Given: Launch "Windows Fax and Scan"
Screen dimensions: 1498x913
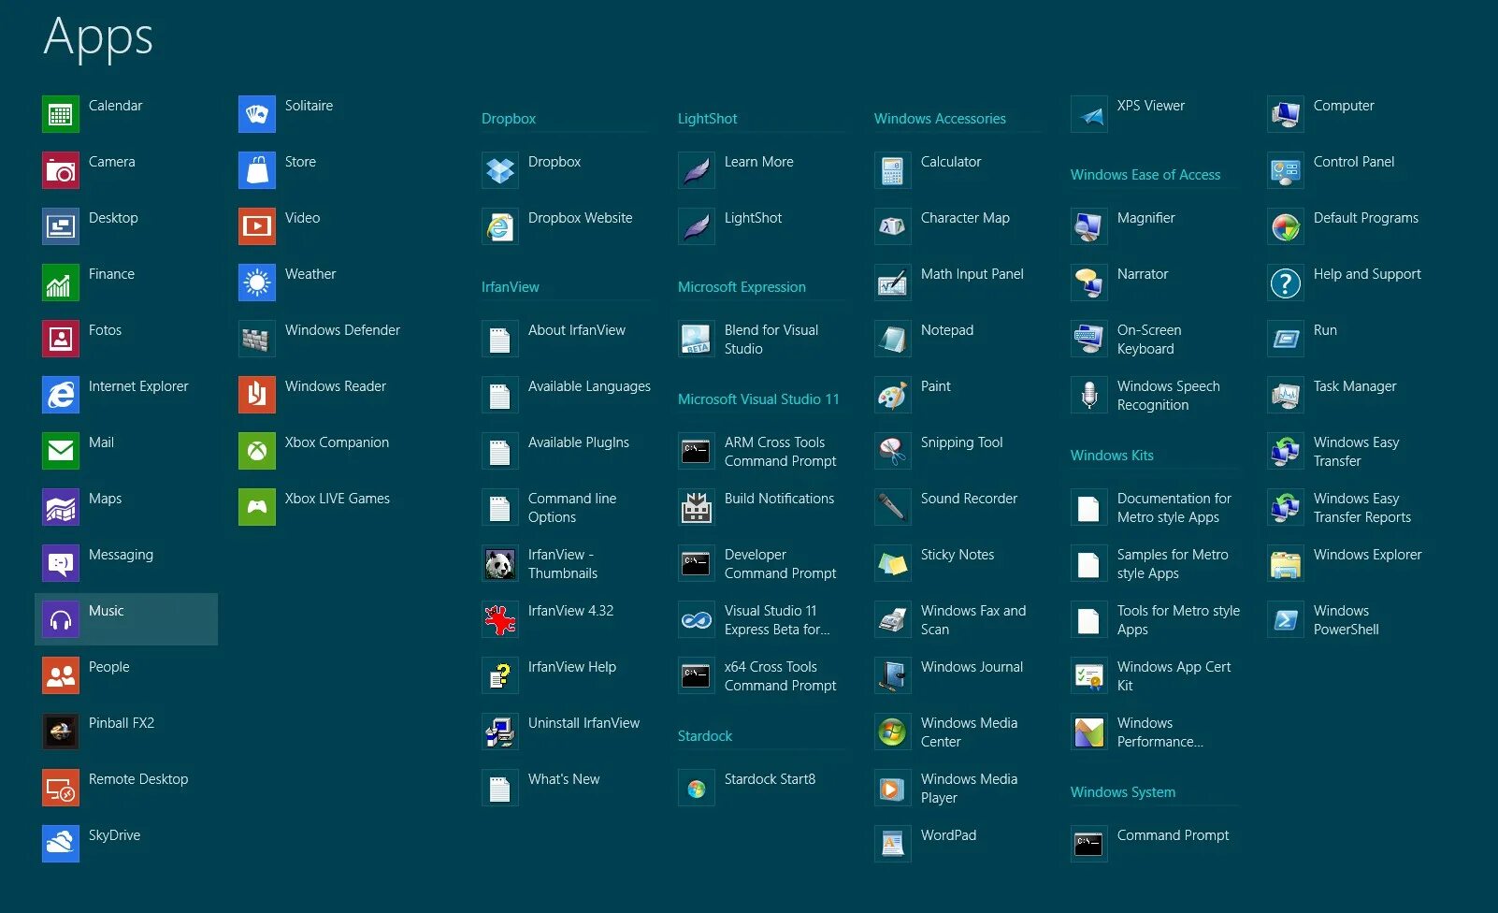Looking at the screenshot, I should [972, 620].
